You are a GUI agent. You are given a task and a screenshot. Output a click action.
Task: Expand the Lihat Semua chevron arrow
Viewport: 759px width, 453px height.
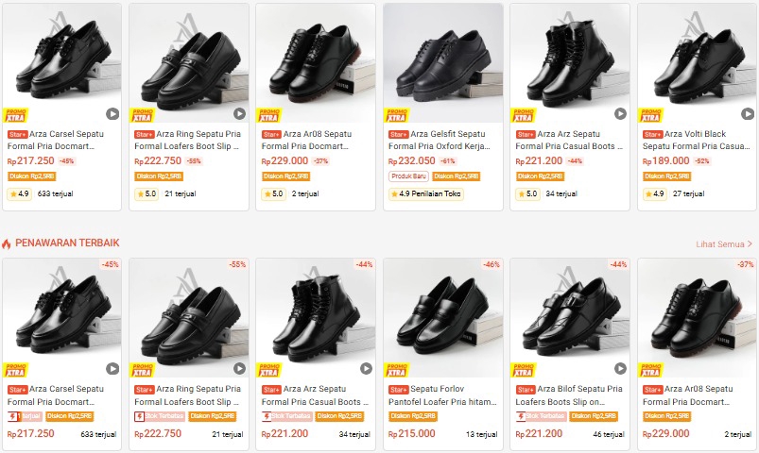750,243
